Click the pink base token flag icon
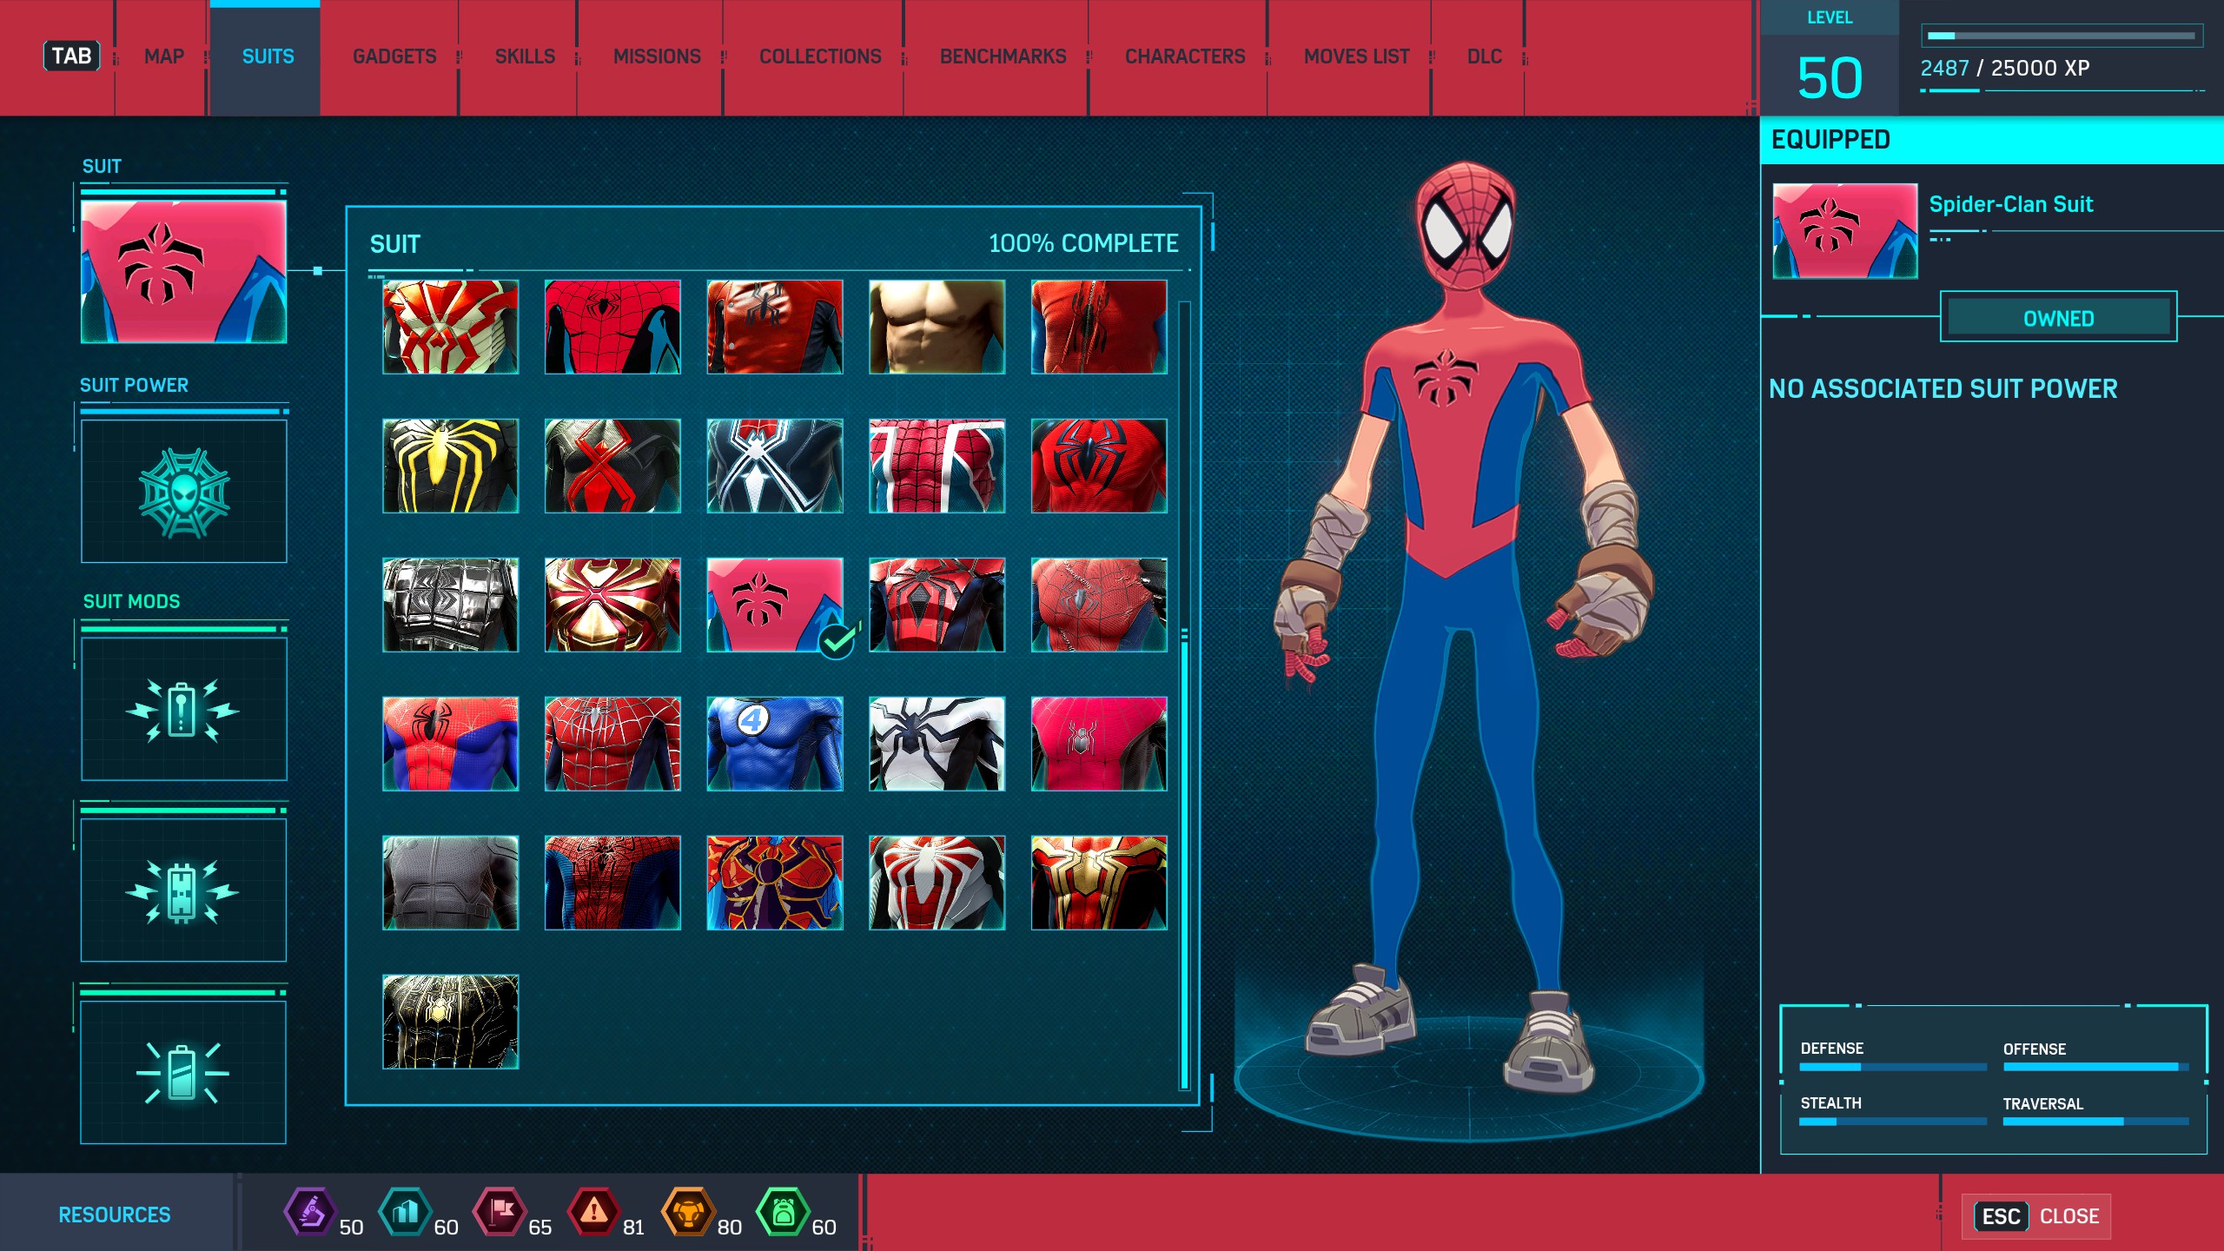 coord(500,1211)
